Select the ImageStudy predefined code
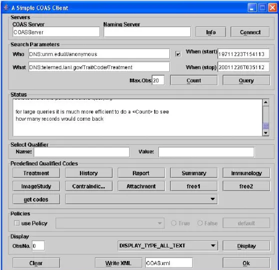 pos(36,186)
